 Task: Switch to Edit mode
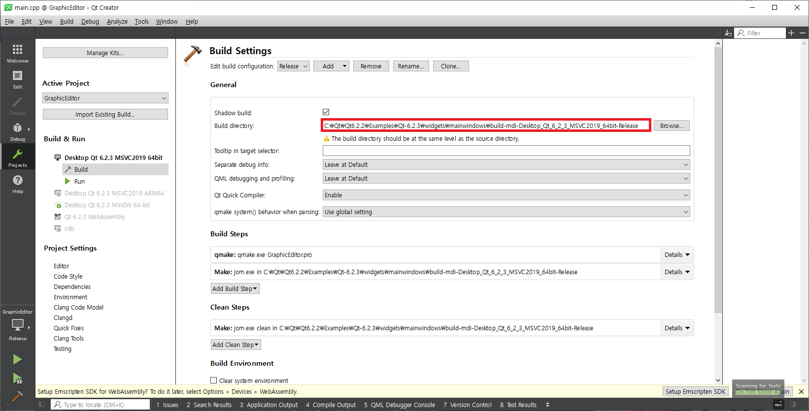[17, 79]
